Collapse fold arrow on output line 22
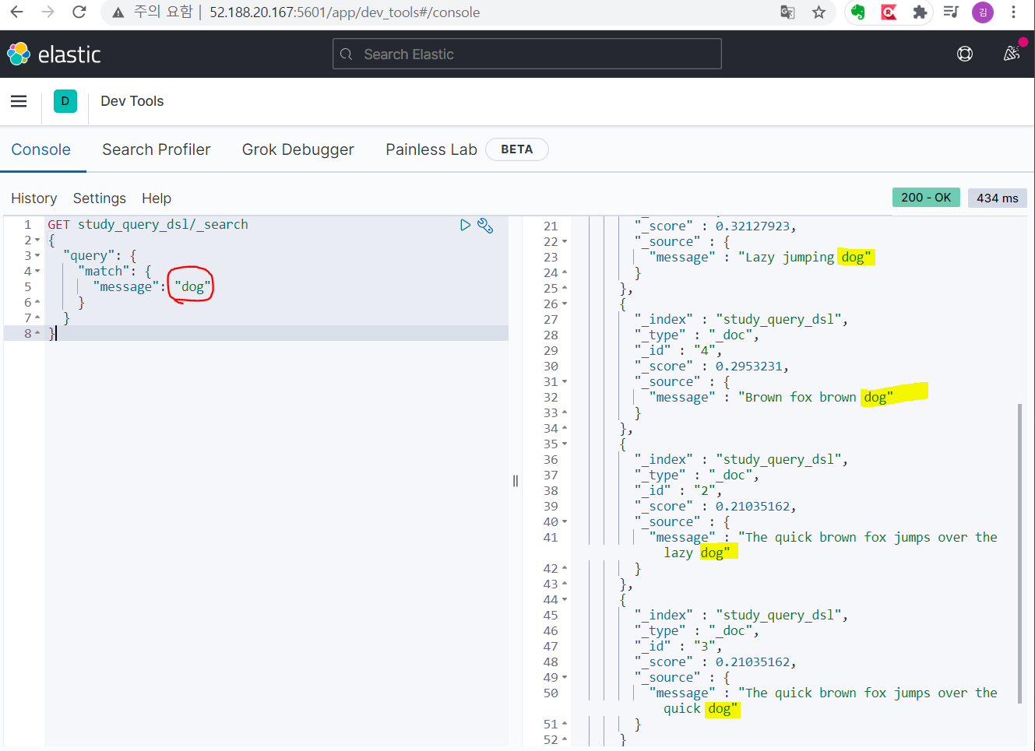 565,242
